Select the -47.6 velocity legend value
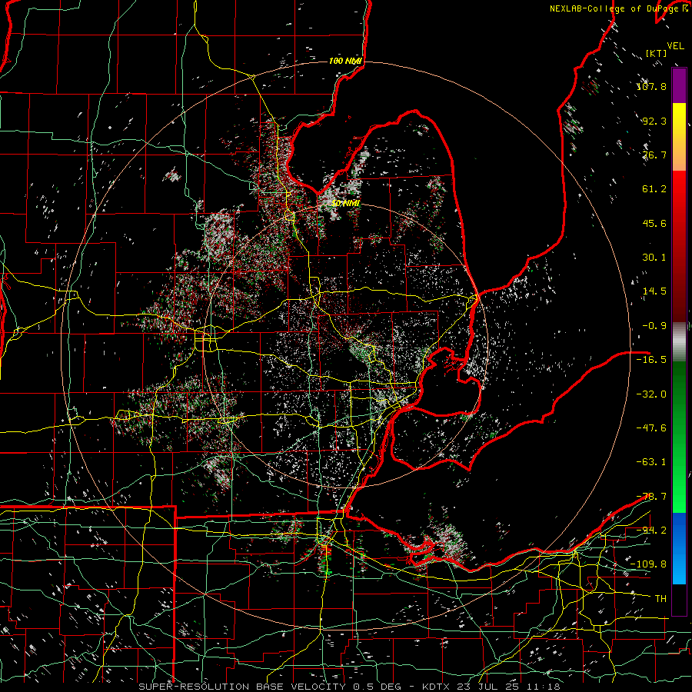This screenshot has width=692, height=692. 651,428
